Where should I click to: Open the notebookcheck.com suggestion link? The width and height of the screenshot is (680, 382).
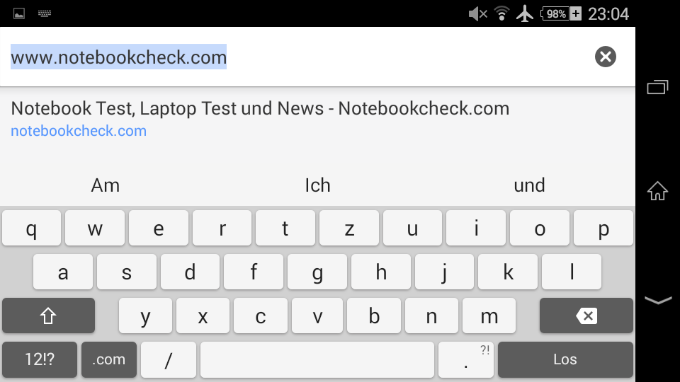(79, 131)
